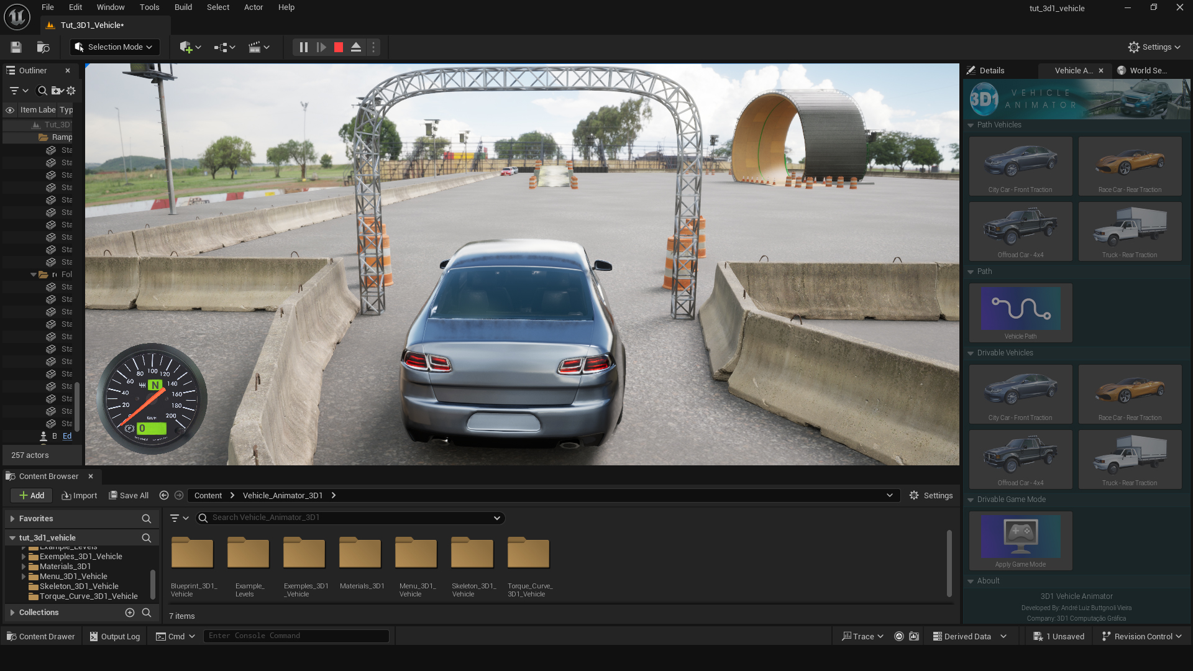Open the Selection Mode dropdown
The width and height of the screenshot is (1193, 671).
115,47
